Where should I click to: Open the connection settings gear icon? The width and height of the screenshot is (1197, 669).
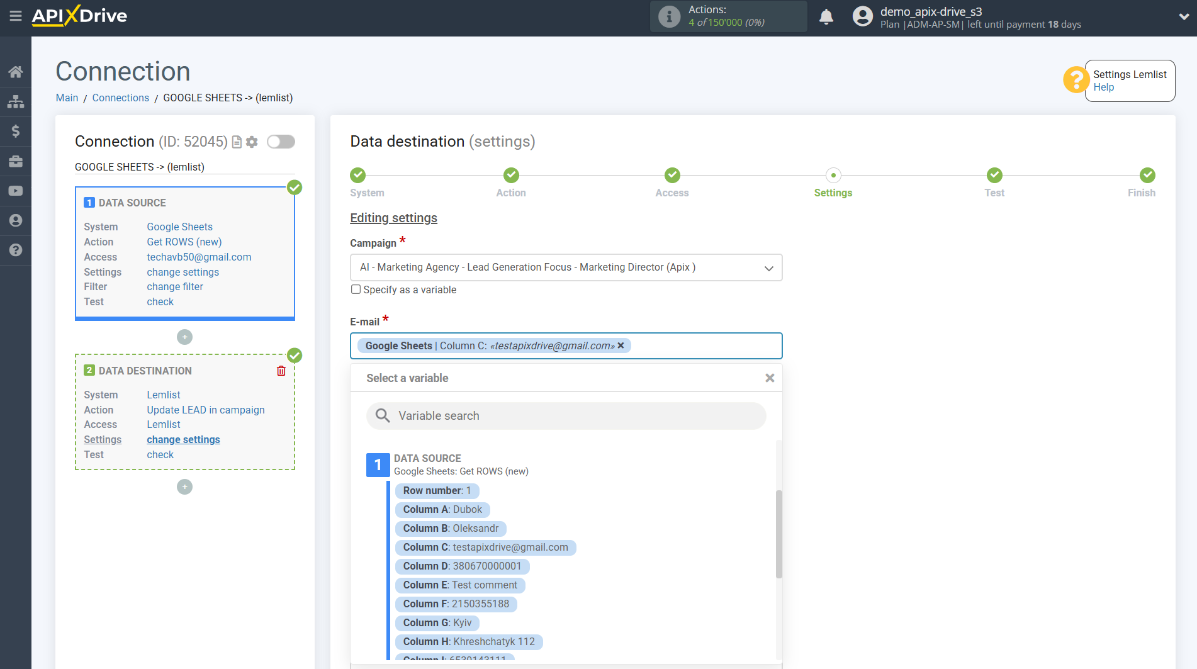pyautogui.click(x=252, y=142)
